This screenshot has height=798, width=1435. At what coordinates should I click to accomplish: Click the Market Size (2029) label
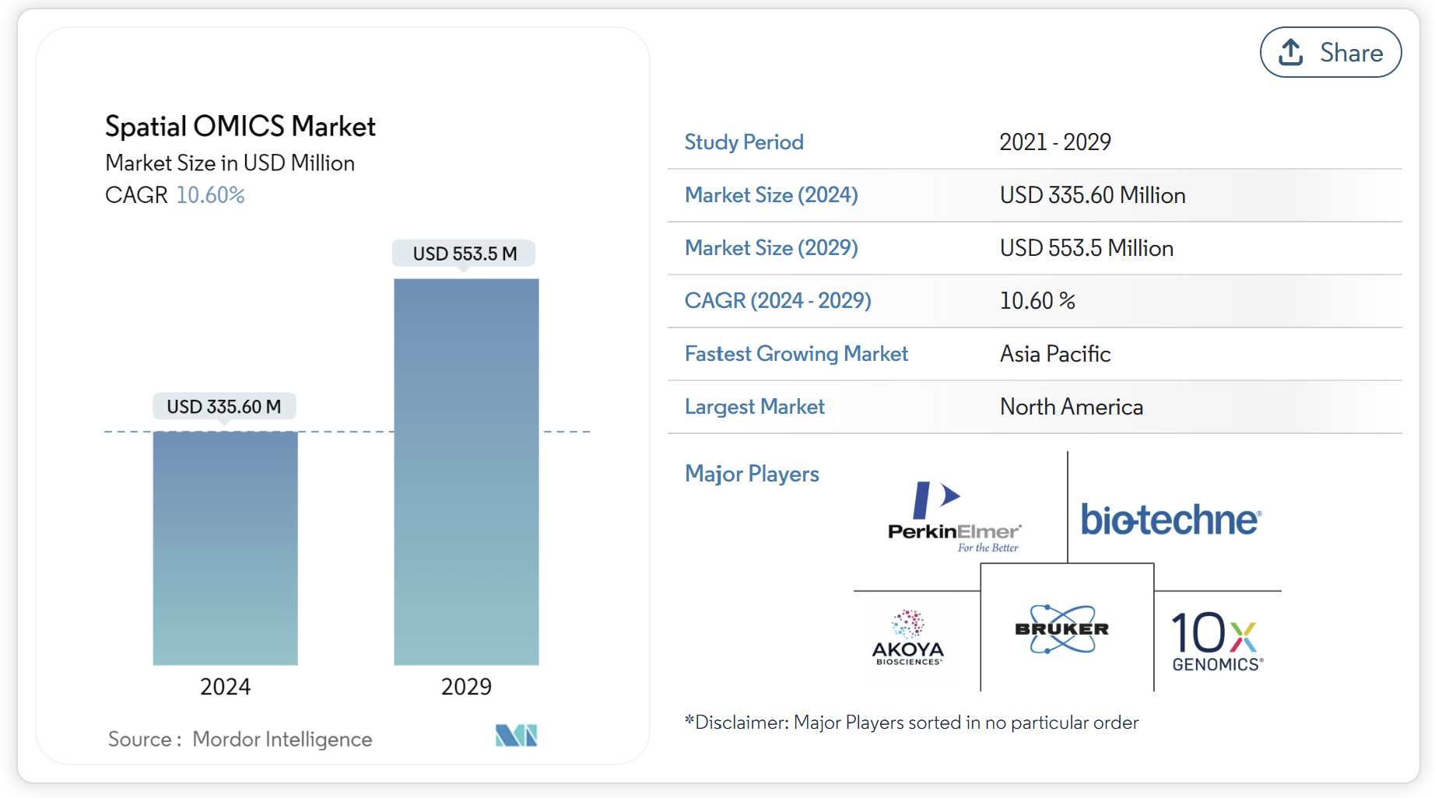[x=771, y=248]
